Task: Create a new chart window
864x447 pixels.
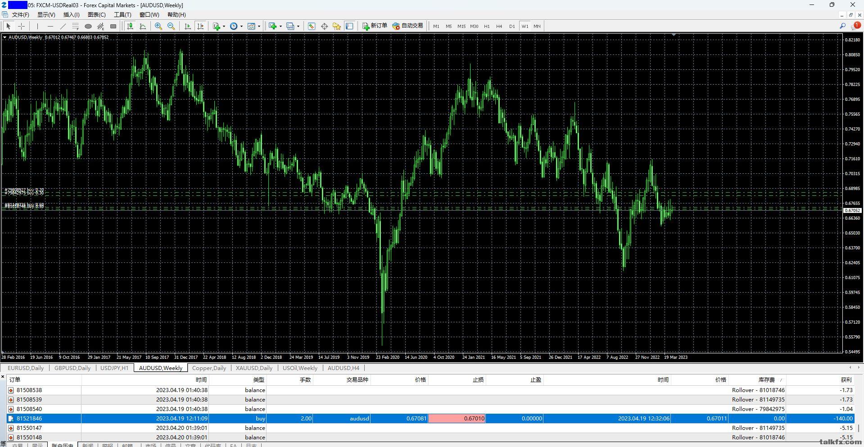Action: coord(272,26)
